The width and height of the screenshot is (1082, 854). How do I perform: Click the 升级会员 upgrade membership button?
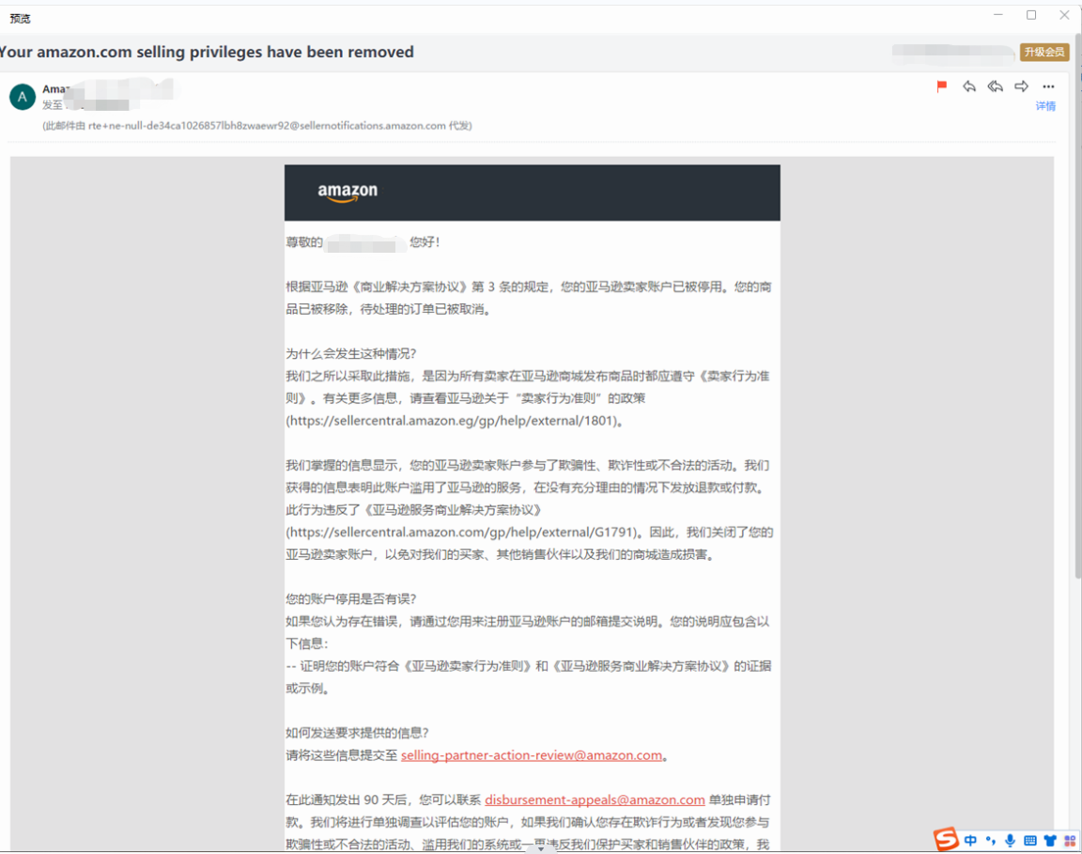[1044, 52]
